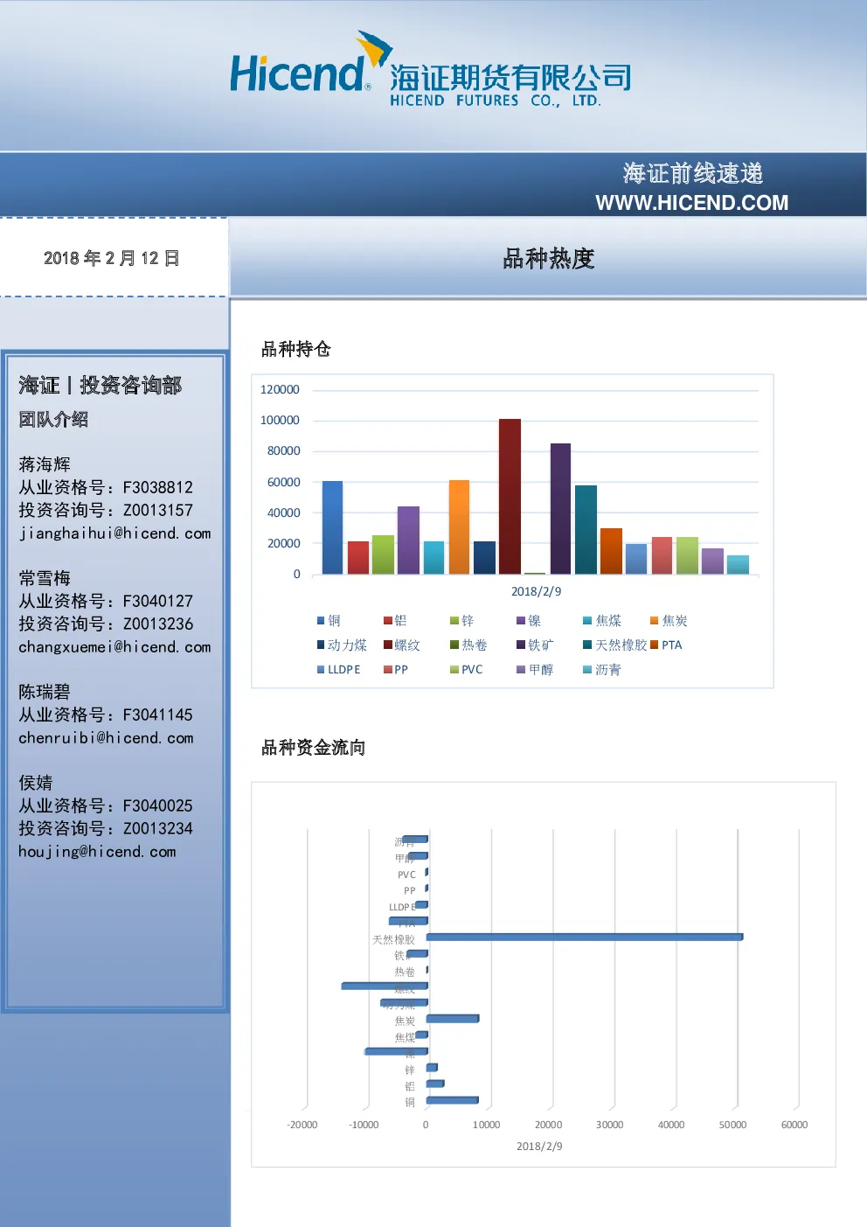Click the 品种资金流向 chart title
Image resolution: width=867 pixels, height=1227 pixels.
pyautogui.click(x=313, y=747)
